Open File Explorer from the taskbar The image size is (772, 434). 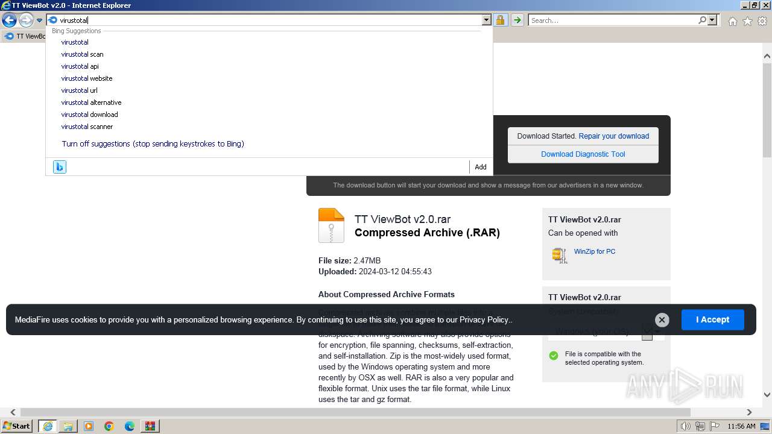click(68, 426)
